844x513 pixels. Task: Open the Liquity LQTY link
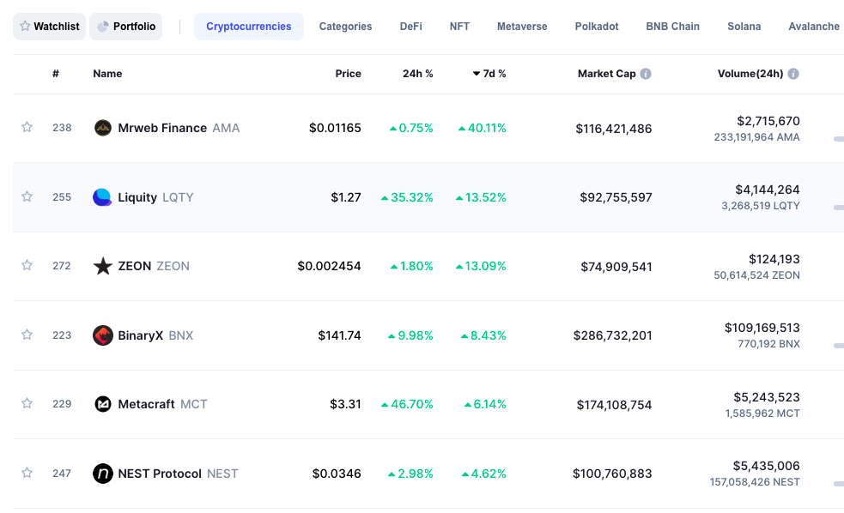pos(155,197)
